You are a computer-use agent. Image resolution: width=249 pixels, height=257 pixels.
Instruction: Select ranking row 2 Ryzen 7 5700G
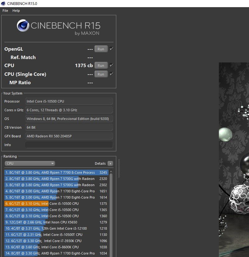(x=56, y=179)
